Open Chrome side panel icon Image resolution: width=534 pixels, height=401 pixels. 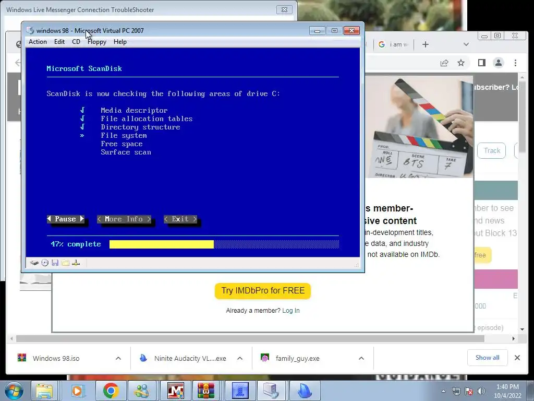coord(481,63)
